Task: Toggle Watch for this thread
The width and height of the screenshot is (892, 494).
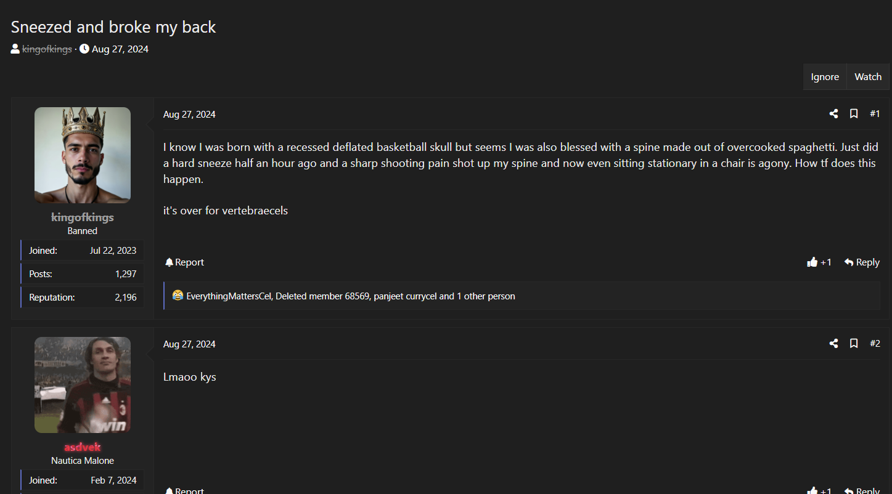Action: coord(867,76)
